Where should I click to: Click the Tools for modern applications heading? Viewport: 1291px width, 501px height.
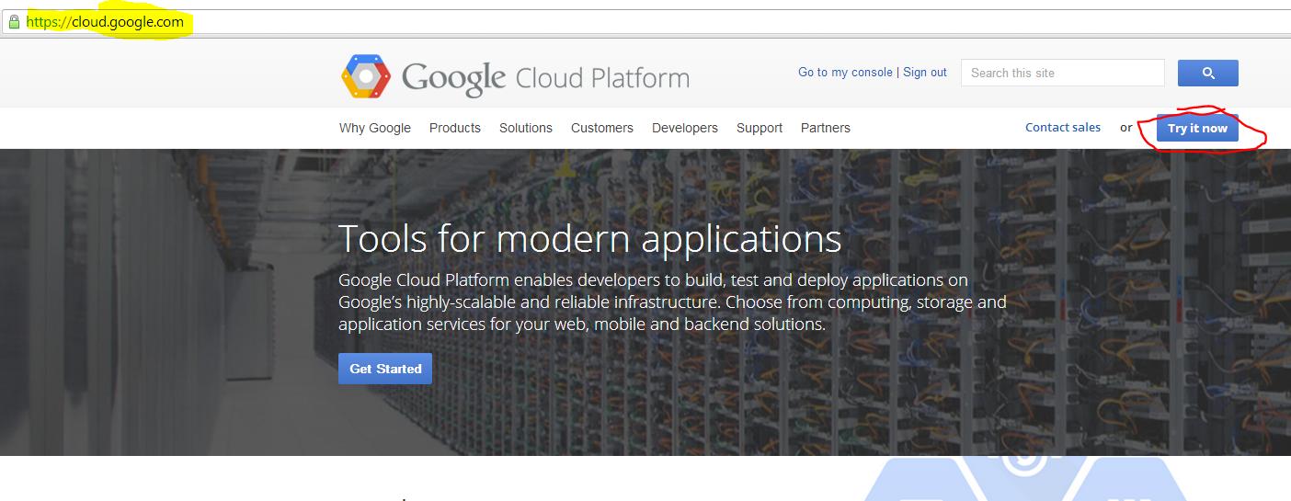(x=590, y=239)
